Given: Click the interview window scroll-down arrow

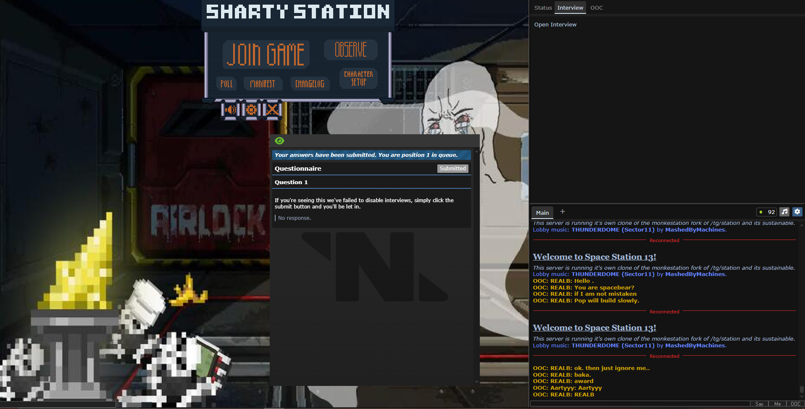Looking at the screenshot, I should (x=476, y=382).
